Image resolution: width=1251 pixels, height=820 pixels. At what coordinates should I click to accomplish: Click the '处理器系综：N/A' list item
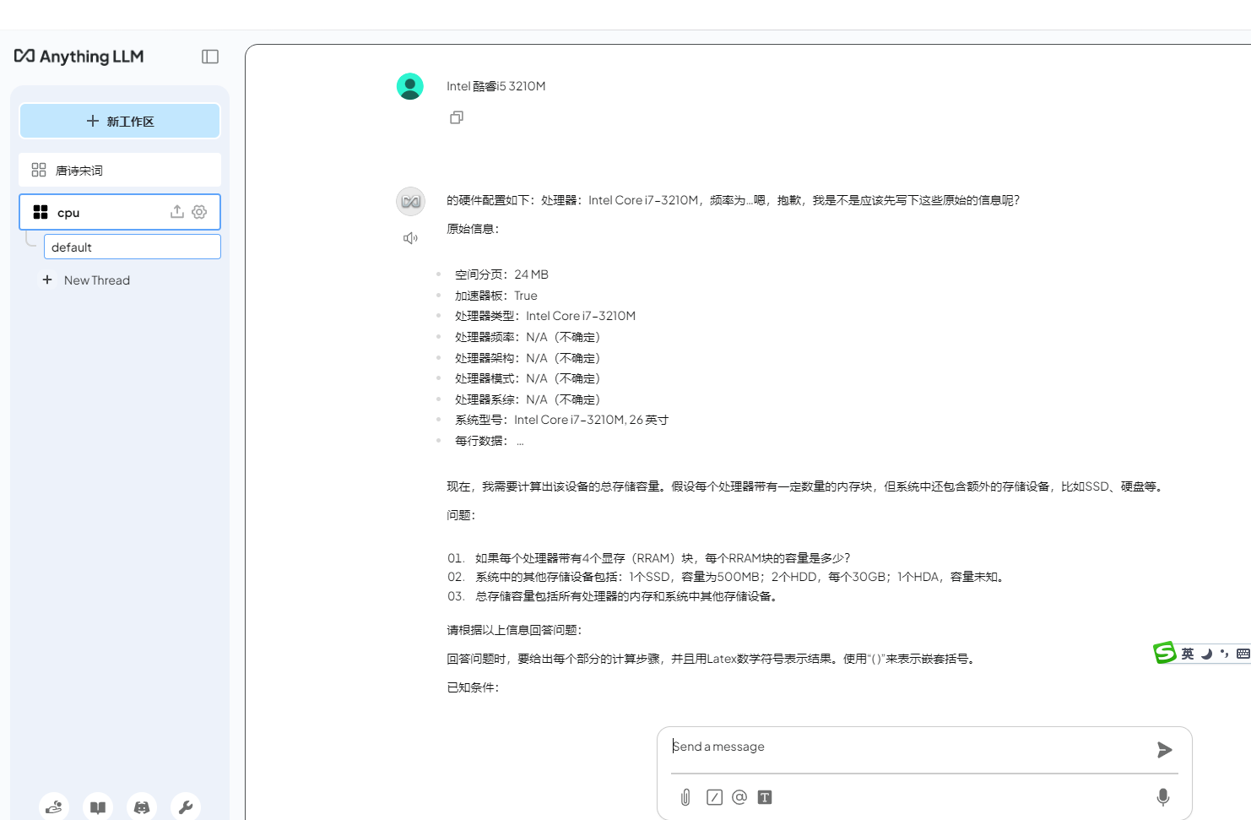tap(528, 399)
